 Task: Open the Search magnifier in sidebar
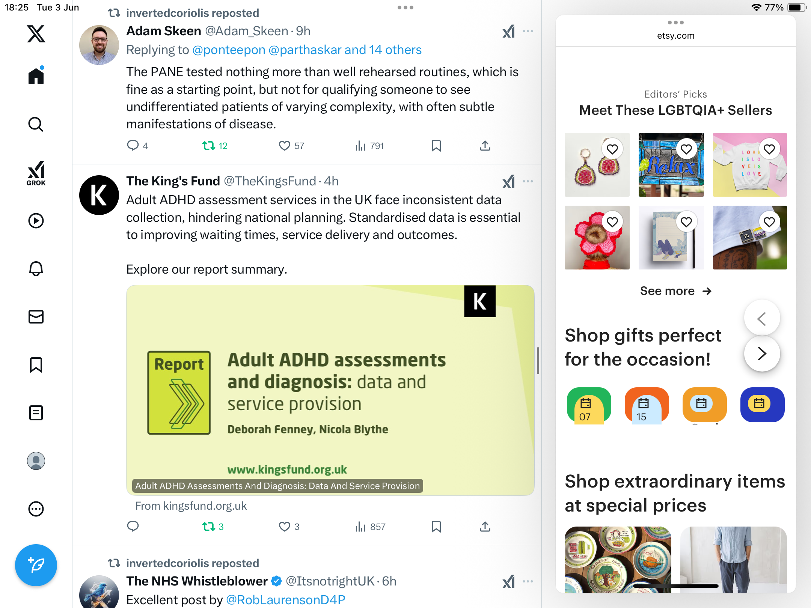click(x=36, y=125)
